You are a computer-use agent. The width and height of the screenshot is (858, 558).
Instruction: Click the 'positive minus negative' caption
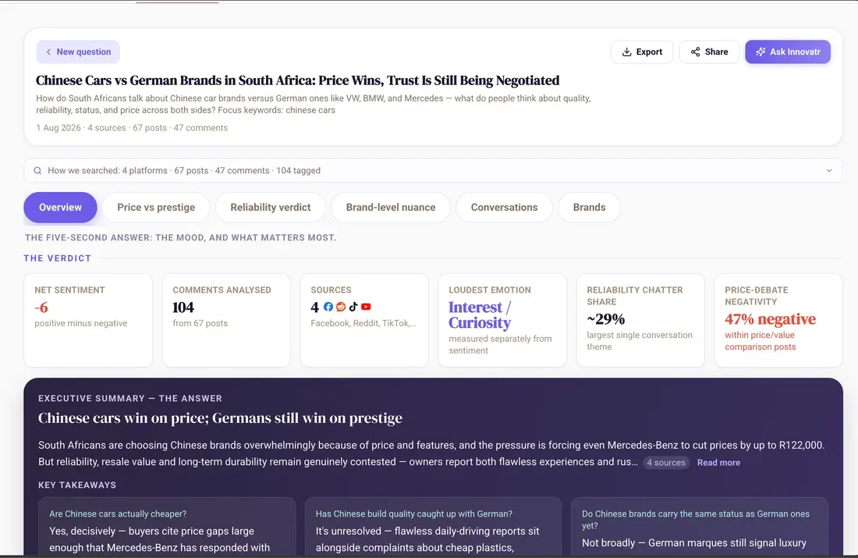point(81,323)
